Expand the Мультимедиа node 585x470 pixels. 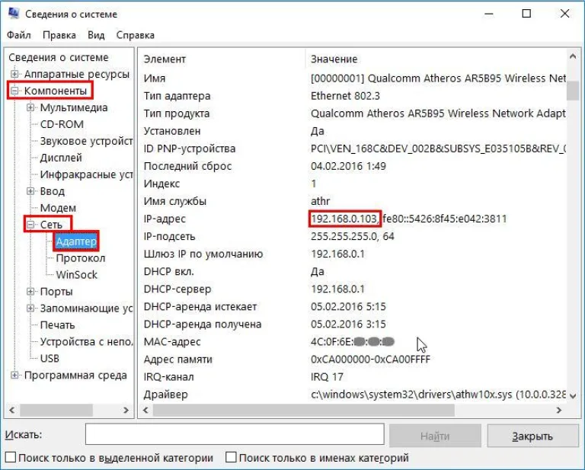30,107
